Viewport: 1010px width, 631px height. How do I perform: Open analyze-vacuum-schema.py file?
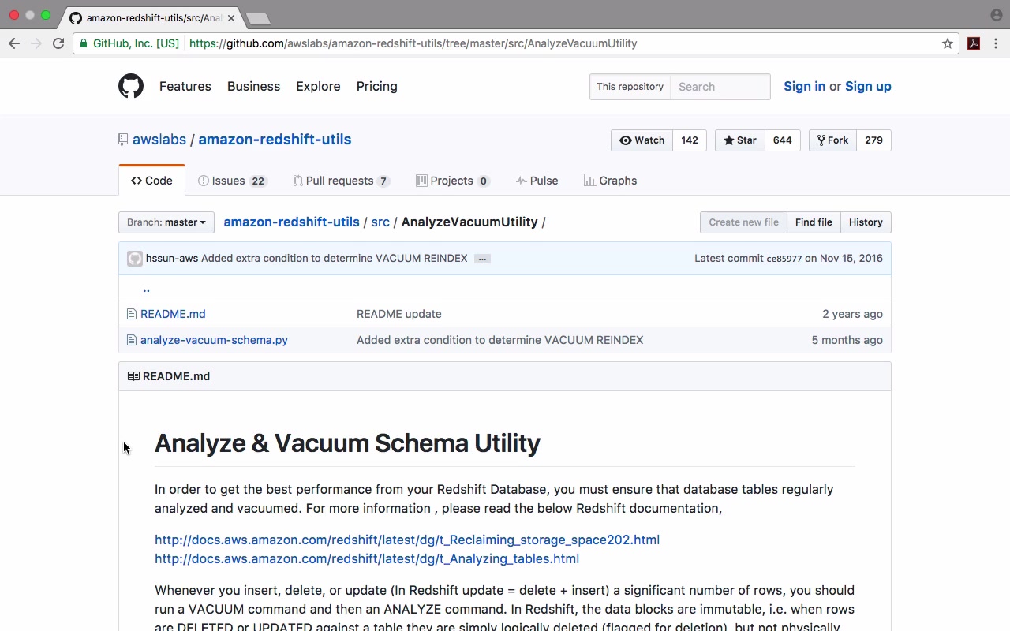click(x=214, y=340)
